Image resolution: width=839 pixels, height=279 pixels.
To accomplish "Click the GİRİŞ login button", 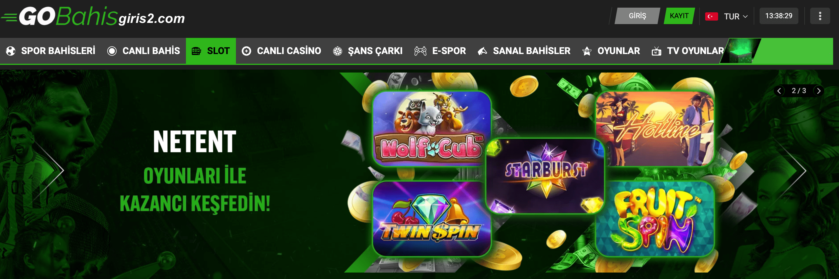I will tap(637, 16).
